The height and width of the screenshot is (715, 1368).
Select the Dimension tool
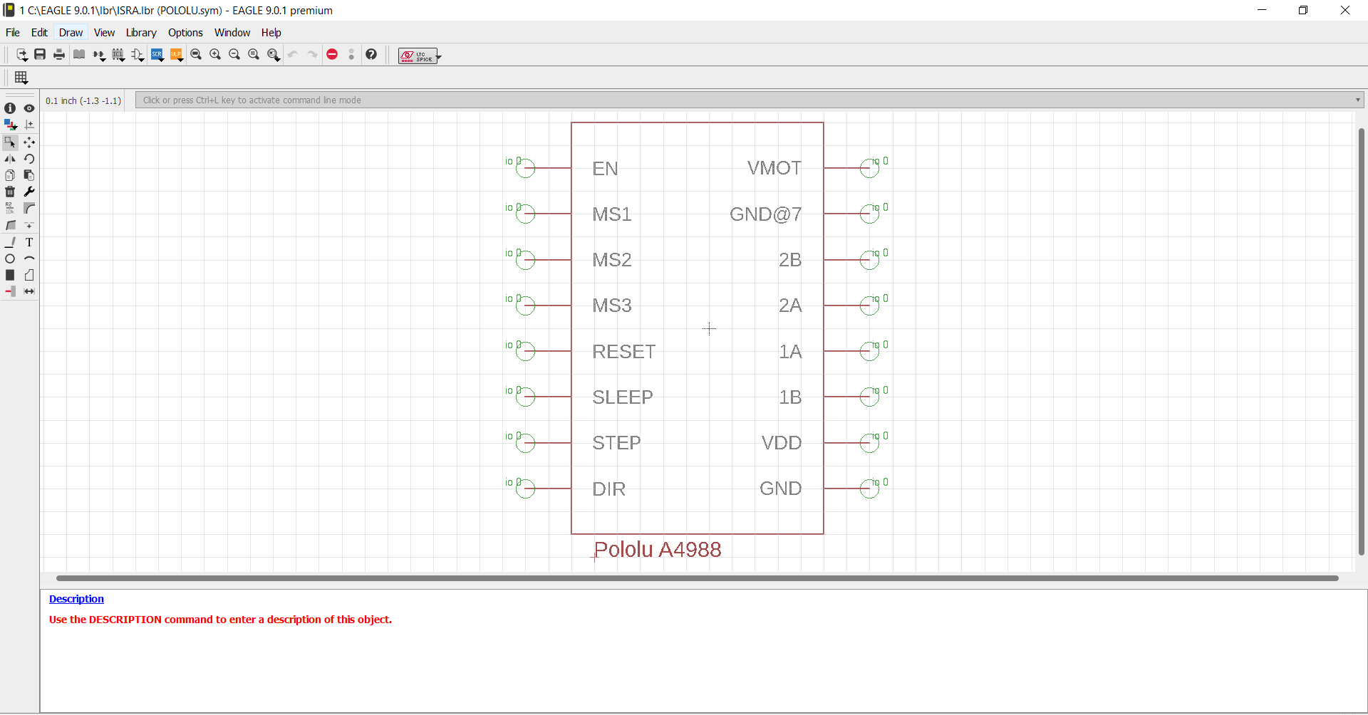pos(29,291)
